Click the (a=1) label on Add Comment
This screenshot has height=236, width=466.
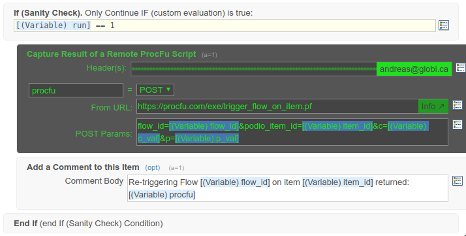click(x=176, y=168)
